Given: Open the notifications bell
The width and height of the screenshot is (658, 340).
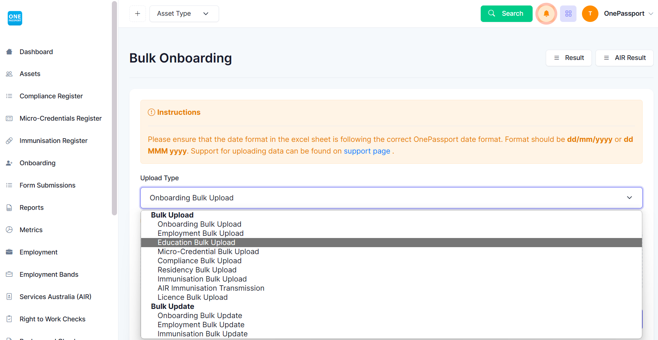Looking at the screenshot, I should [546, 14].
